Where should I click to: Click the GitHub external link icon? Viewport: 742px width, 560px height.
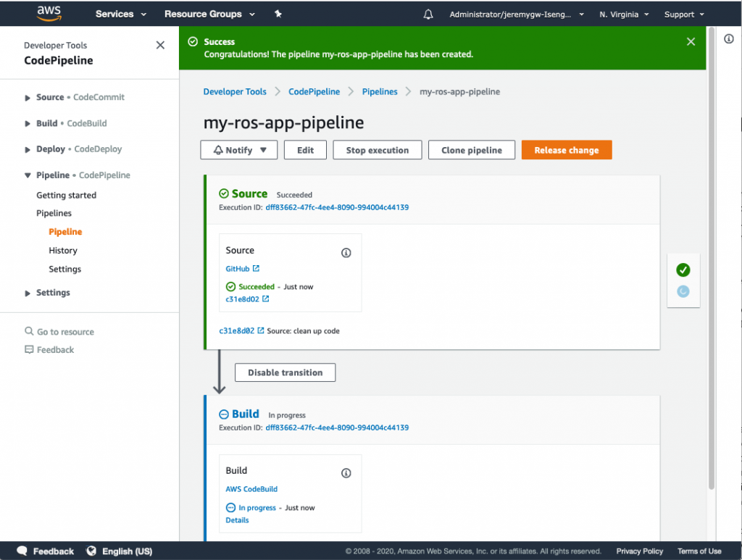coord(256,268)
